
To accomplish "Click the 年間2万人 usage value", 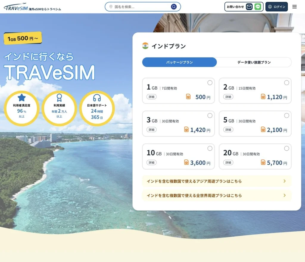I will [x=59, y=111].
